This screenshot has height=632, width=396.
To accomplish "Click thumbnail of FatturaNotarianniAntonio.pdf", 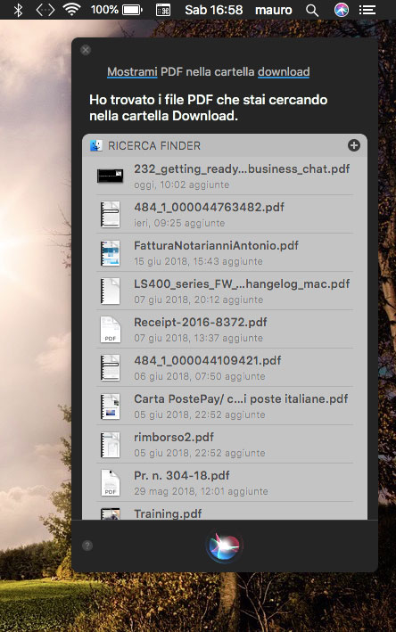I will (x=110, y=253).
